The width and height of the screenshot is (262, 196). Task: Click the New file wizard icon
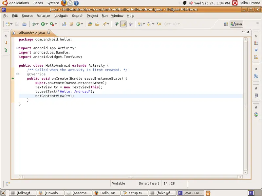tap(8, 24)
